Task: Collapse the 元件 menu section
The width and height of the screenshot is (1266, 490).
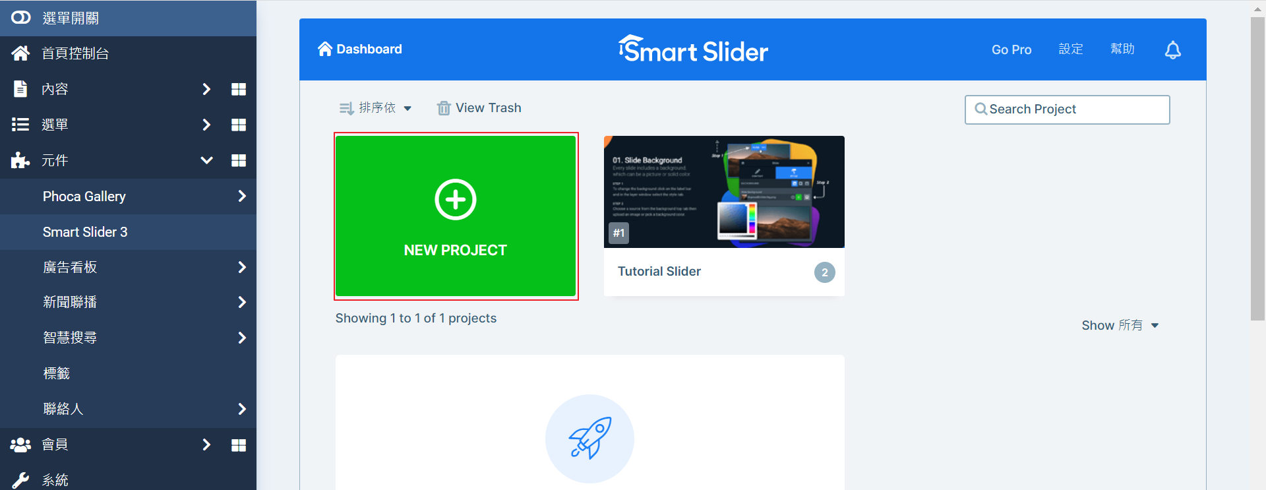Action: point(206,160)
